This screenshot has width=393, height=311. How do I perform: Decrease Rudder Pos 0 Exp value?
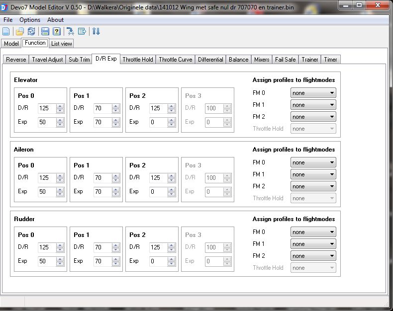(x=60, y=264)
